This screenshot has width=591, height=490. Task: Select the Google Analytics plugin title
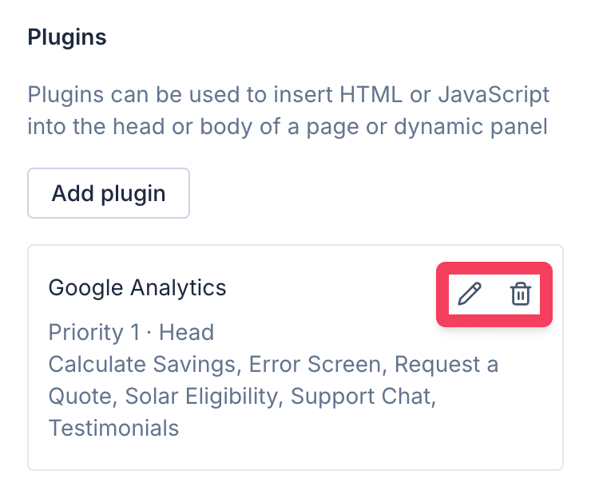pyautogui.click(x=137, y=288)
